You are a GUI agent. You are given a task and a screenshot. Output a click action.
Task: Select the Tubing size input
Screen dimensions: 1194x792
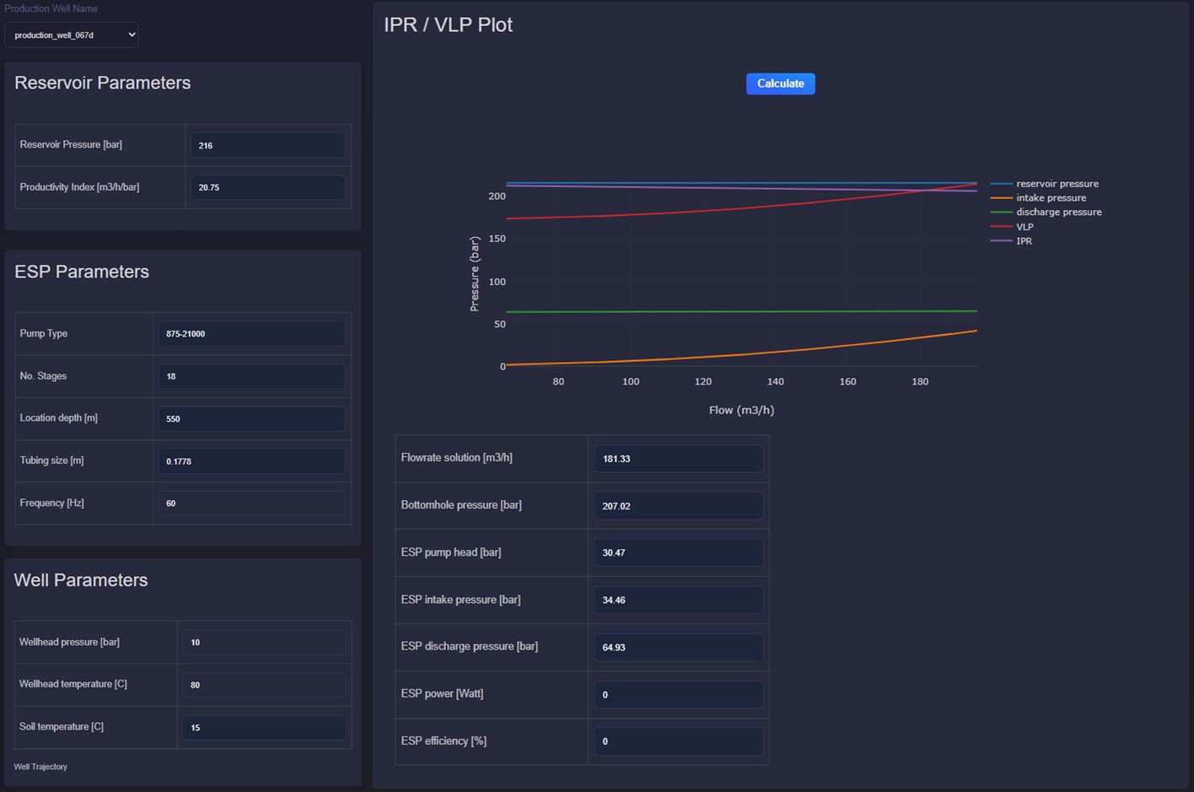tap(251, 461)
